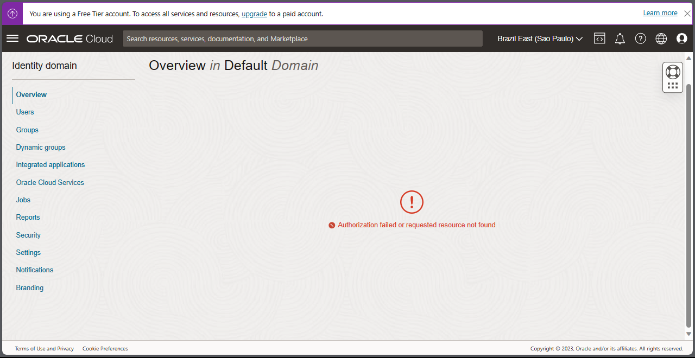Image resolution: width=695 pixels, height=358 pixels.
Task: Open the floating support lifebuoy widget
Action: point(672,71)
